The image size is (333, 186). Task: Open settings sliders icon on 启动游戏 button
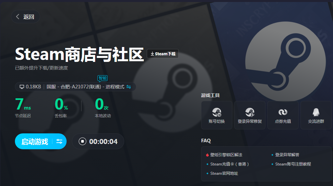[x=59, y=142]
